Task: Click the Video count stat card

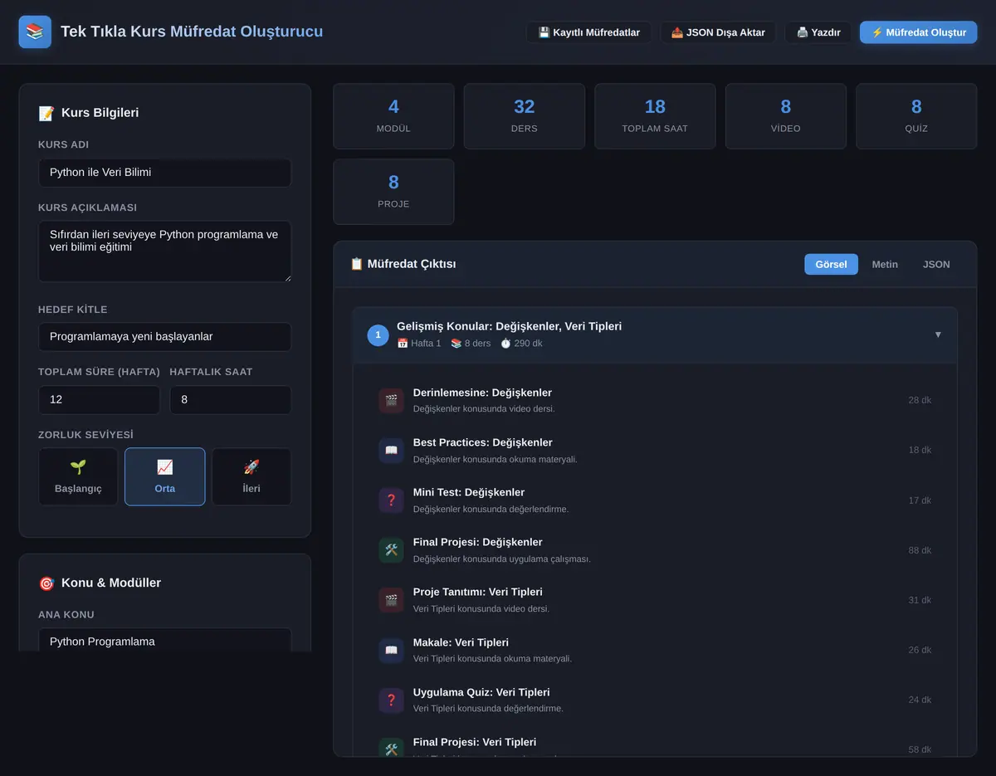Action: click(x=786, y=116)
